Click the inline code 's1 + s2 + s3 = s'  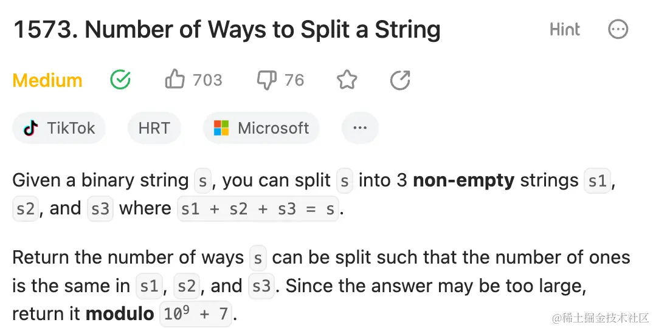[x=258, y=209]
